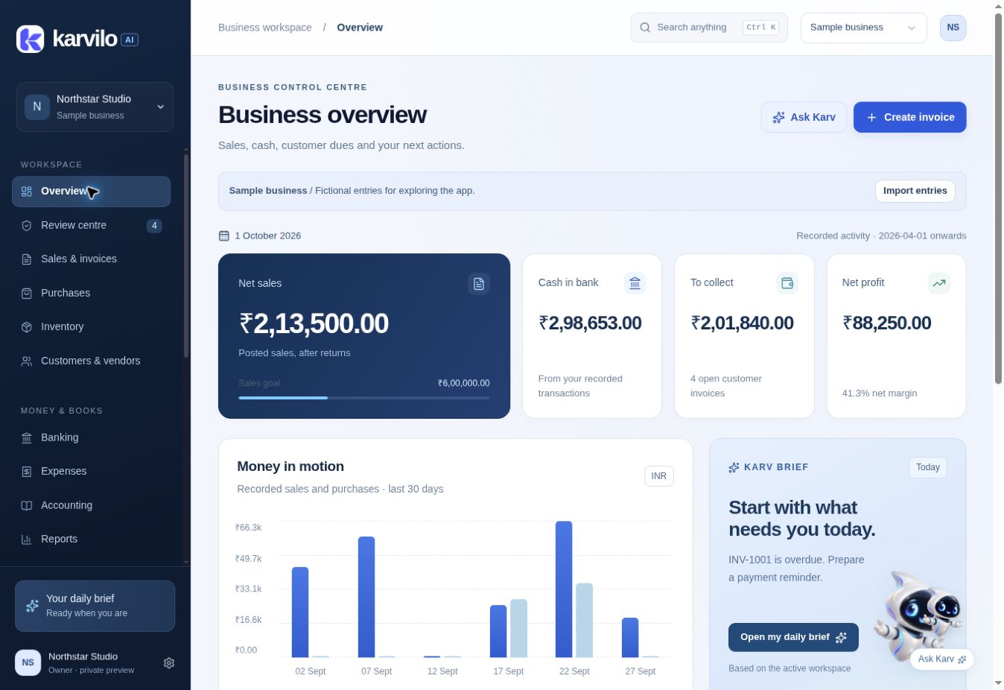
Task: Click the Ask Karv header button
Action: click(x=804, y=117)
